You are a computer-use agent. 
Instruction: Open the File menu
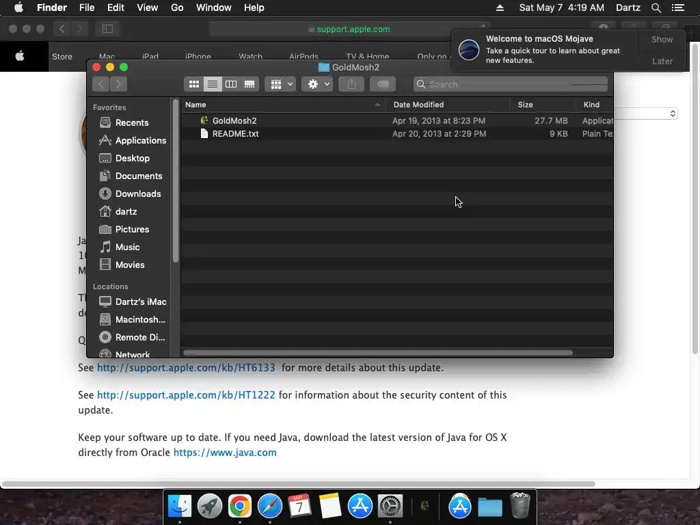tap(87, 8)
